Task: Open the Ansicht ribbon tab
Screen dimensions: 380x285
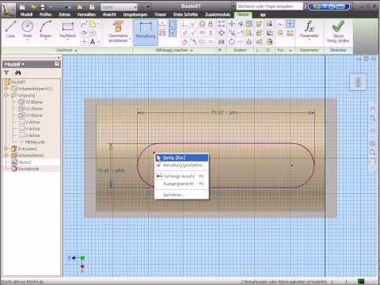Action: click(109, 14)
